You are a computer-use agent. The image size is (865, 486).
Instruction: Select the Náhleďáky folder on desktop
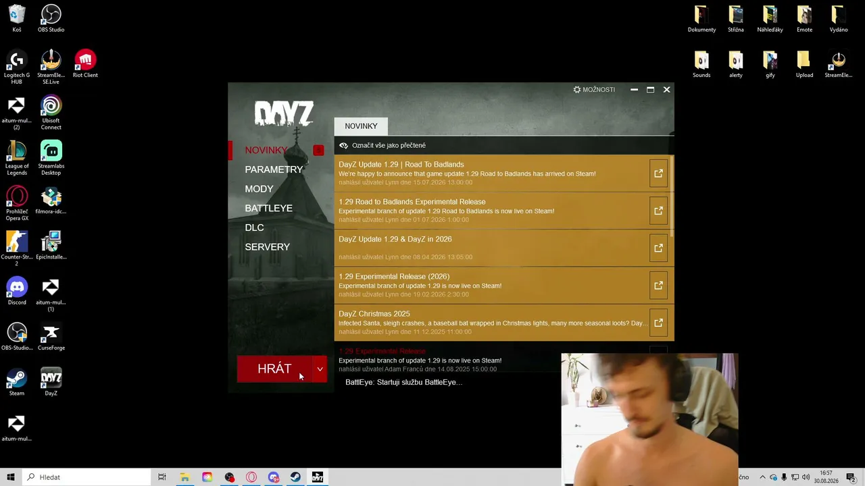coord(770,19)
